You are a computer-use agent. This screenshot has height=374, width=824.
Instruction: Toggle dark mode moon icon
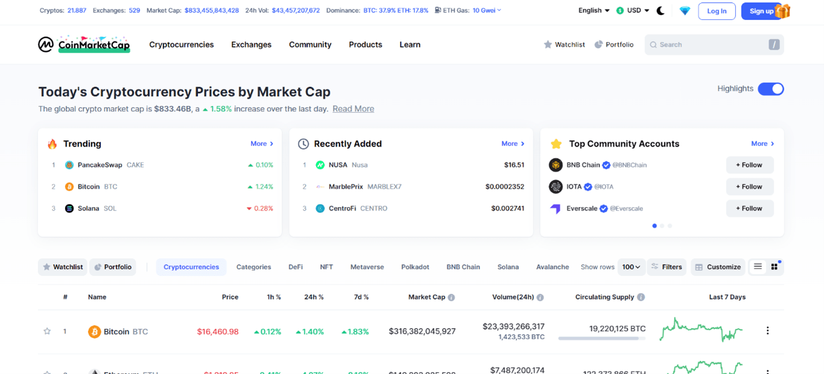tap(661, 11)
